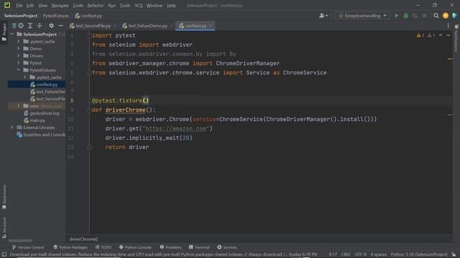460x258 pixels.
Task: Expand the .pytest_cache folder under SeleniumProject
Action: [19, 42]
